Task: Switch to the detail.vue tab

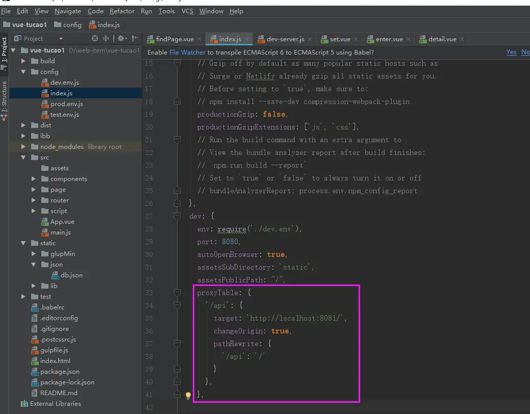Action: [x=442, y=39]
